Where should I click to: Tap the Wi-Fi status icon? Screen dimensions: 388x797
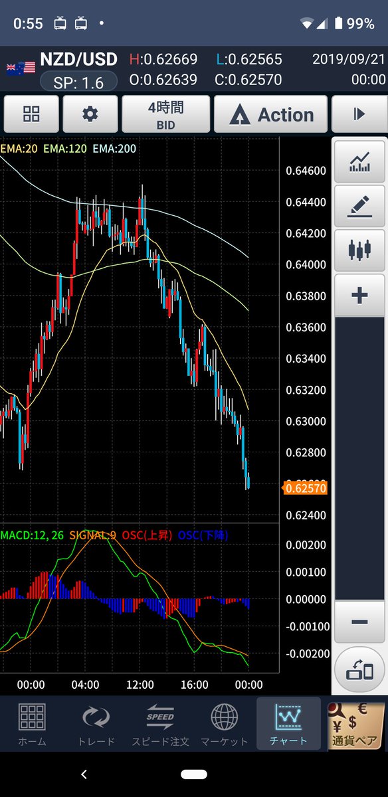tap(306, 23)
